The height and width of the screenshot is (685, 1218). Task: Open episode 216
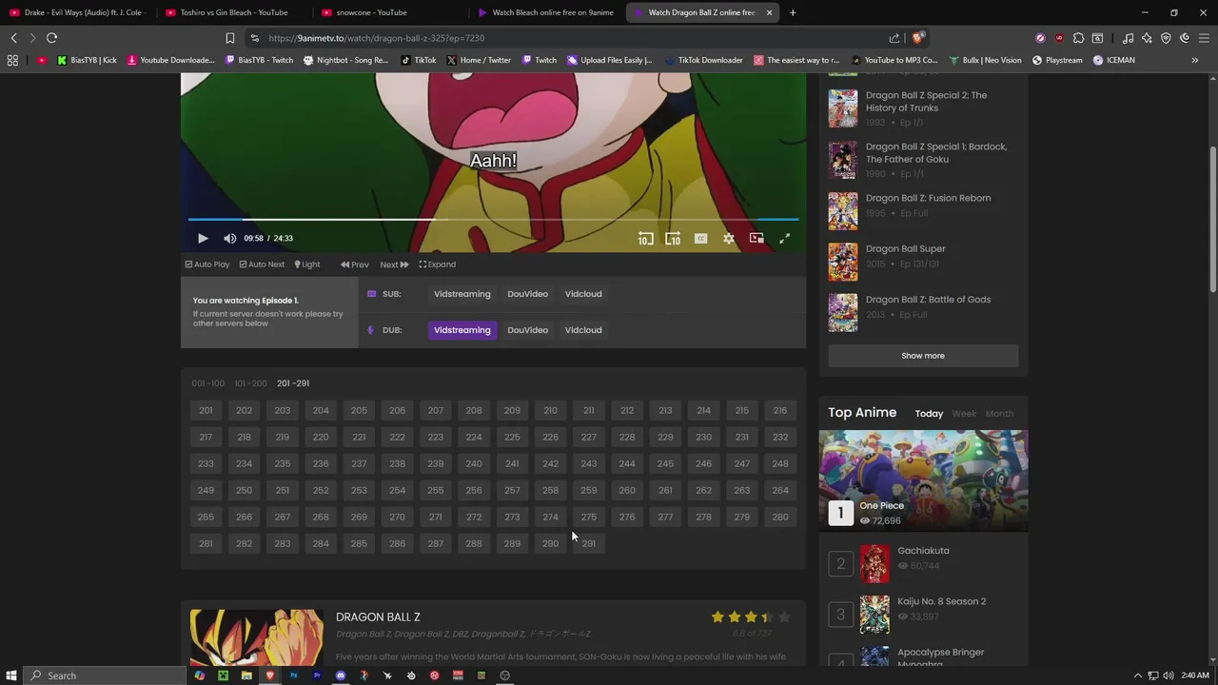(780, 410)
